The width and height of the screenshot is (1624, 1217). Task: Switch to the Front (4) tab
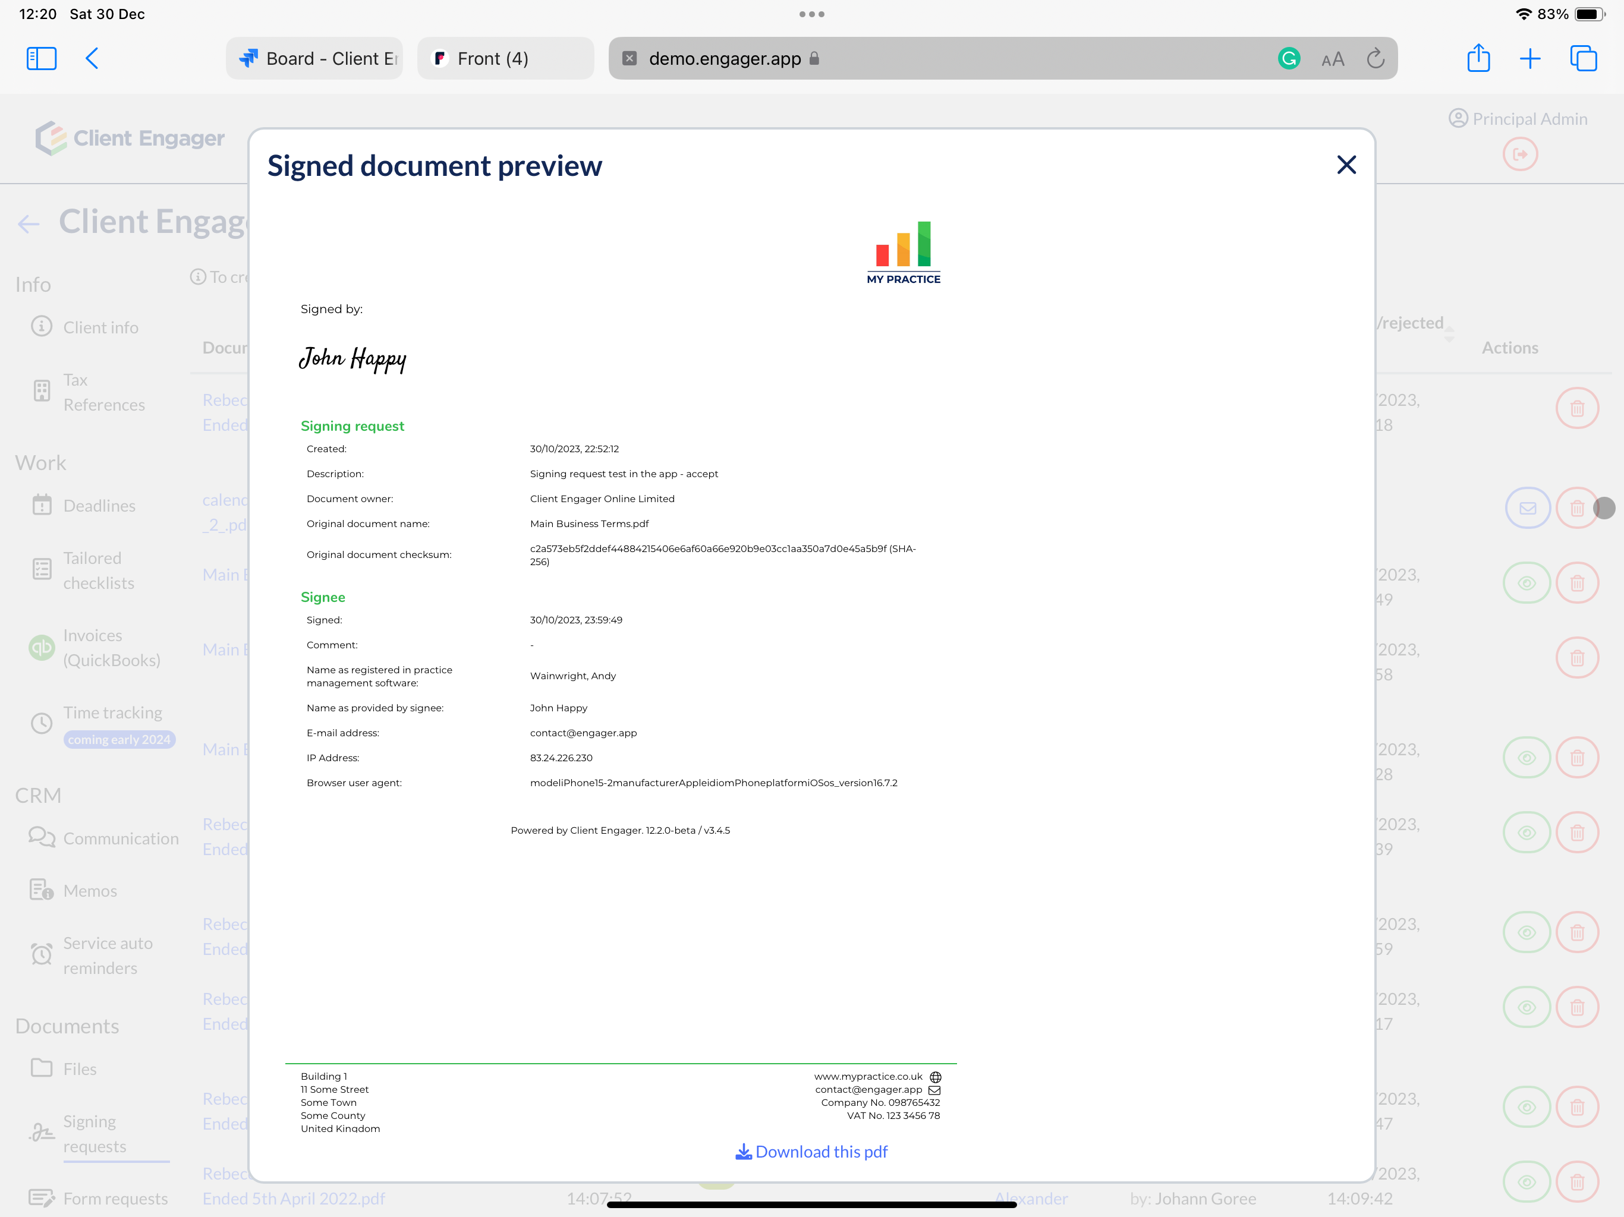coord(505,58)
